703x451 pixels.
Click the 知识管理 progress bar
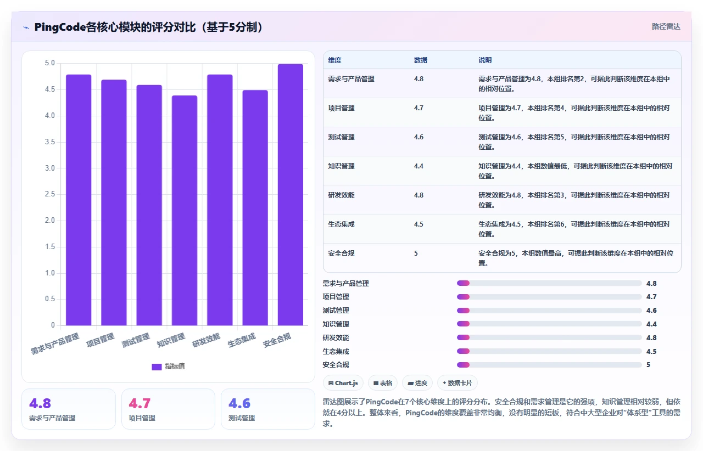click(549, 324)
